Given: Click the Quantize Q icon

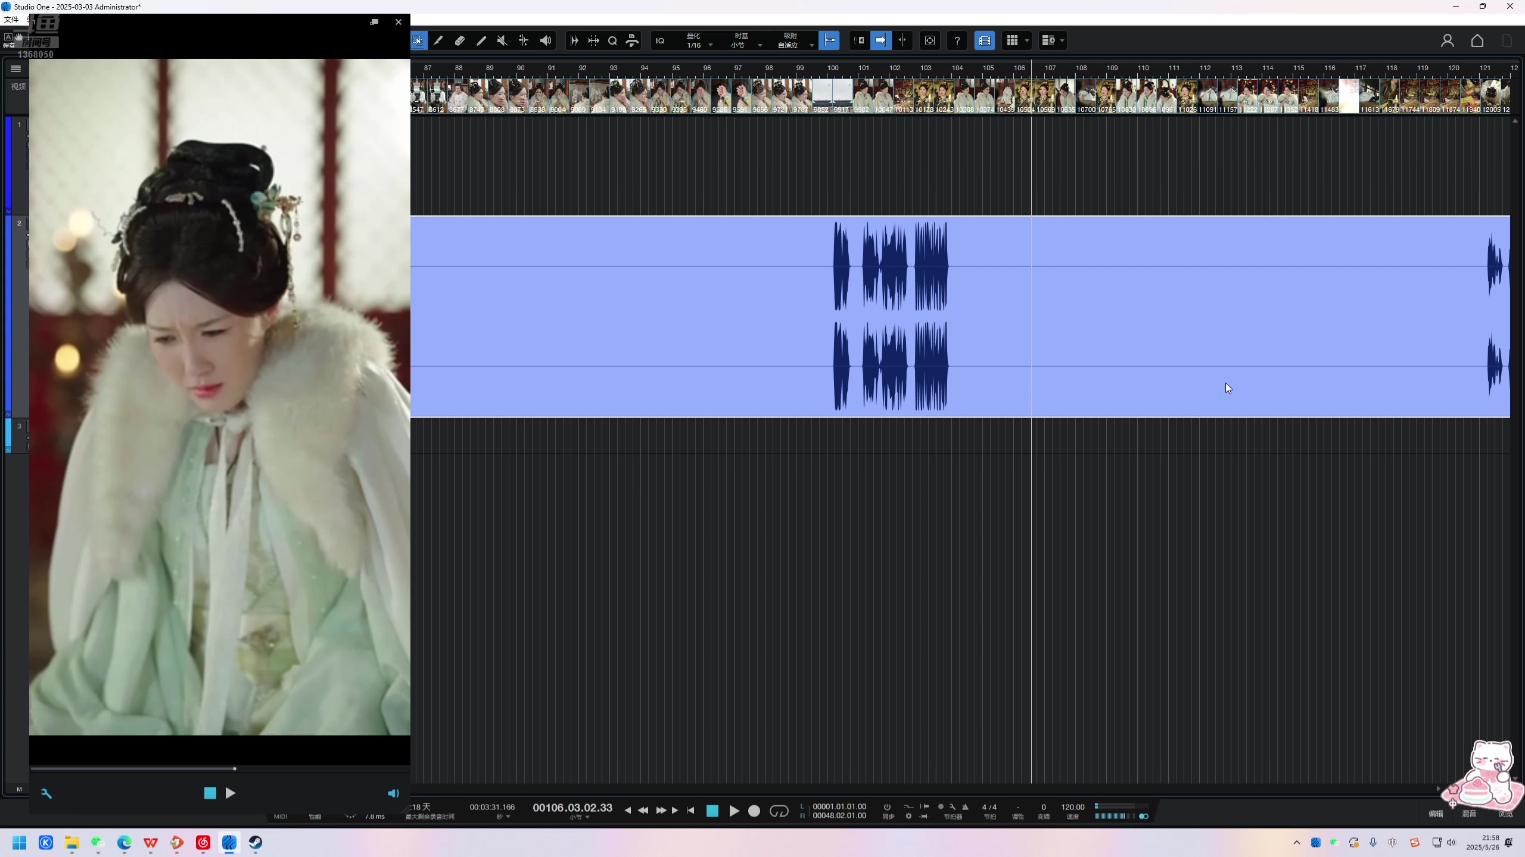Looking at the screenshot, I should [x=612, y=40].
